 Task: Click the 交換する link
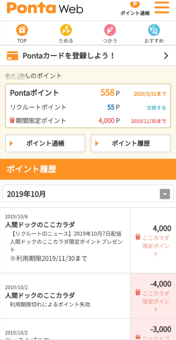(x=156, y=108)
